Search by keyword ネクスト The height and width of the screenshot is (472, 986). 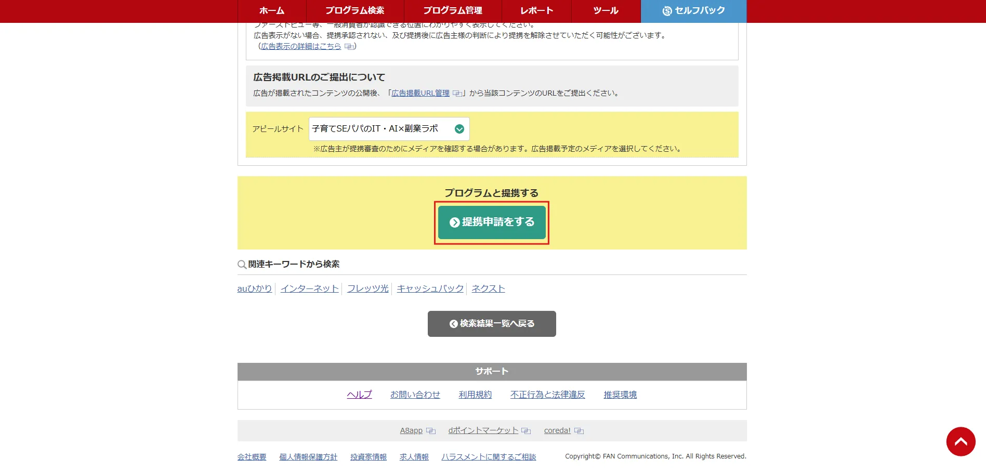(489, 289)
